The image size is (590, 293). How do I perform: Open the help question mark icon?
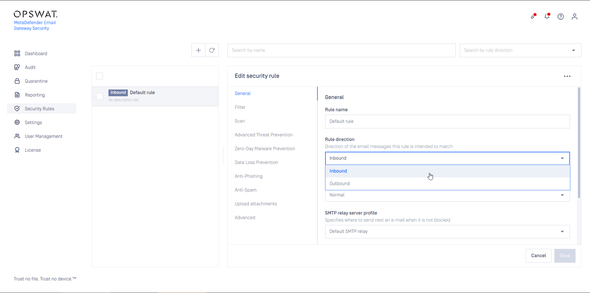[x=560, y=17]
